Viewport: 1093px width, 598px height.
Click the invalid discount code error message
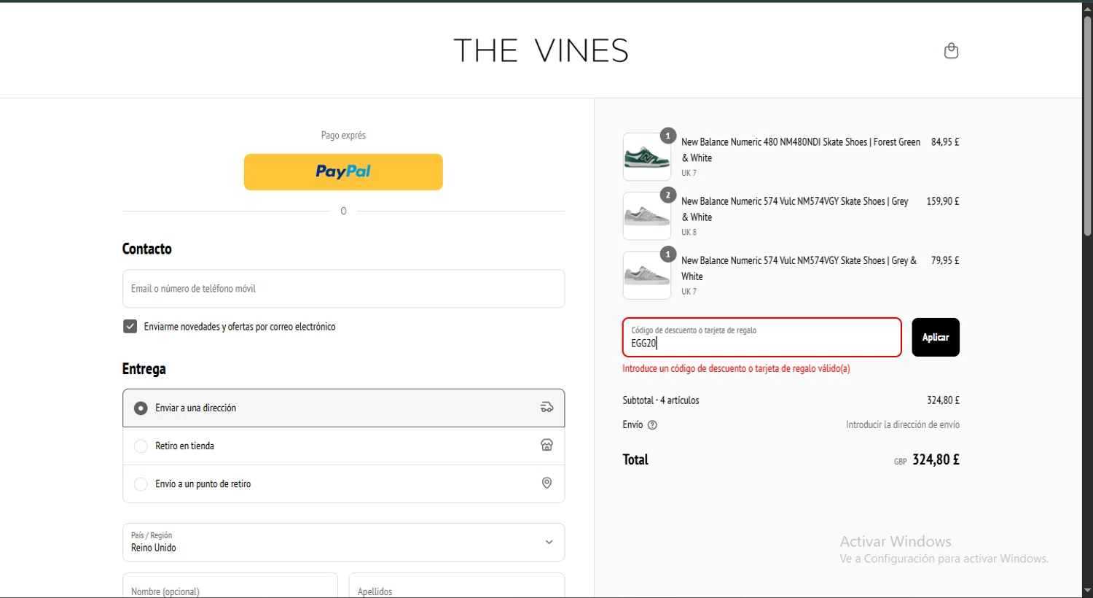tap(736, 369)
